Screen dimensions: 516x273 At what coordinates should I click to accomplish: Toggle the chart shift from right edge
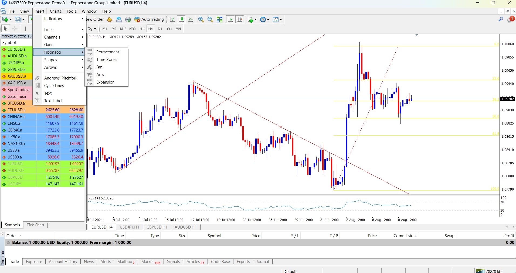point(240,19)
